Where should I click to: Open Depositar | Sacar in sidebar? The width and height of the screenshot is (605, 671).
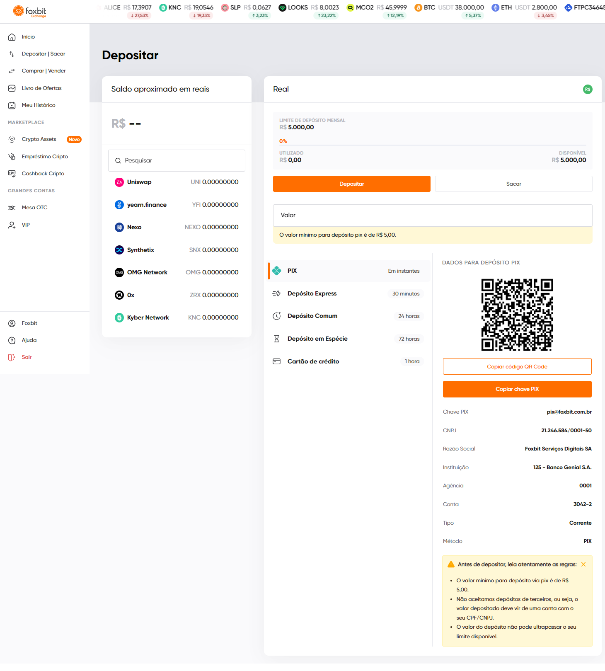click(44, 54)
